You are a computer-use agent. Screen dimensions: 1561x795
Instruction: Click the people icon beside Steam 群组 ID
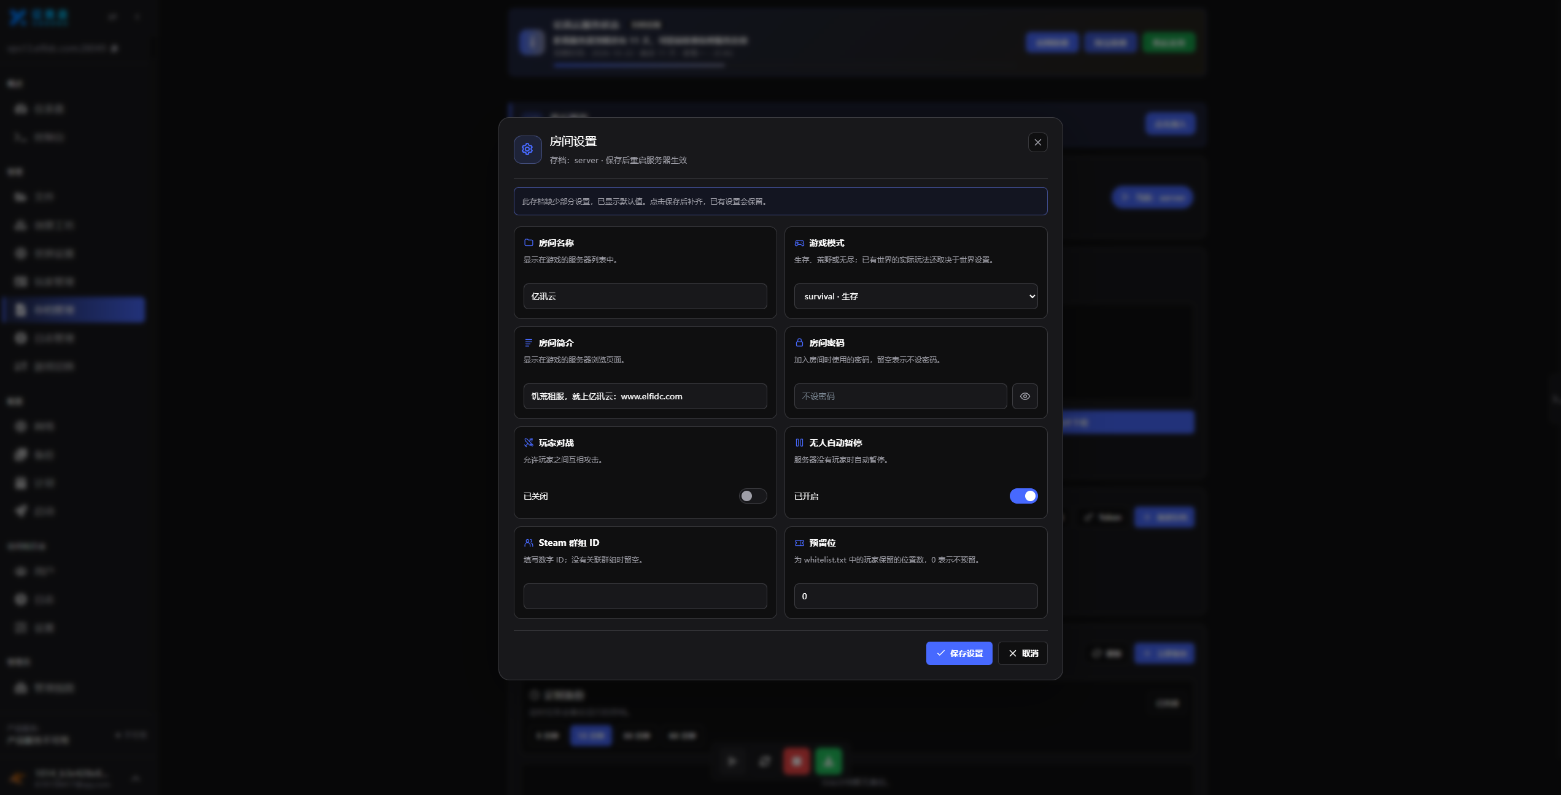point(529,543)
